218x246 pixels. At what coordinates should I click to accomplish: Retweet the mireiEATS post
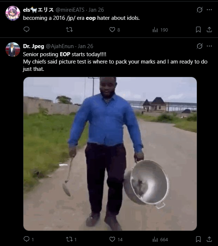[x=69, y=29]
